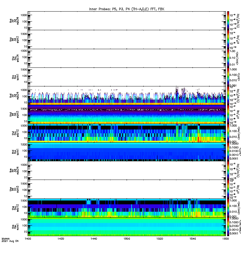Click the 100 tick label of thd fbk edc12
This screenshot has height=257, width=241.
point(25,132)
